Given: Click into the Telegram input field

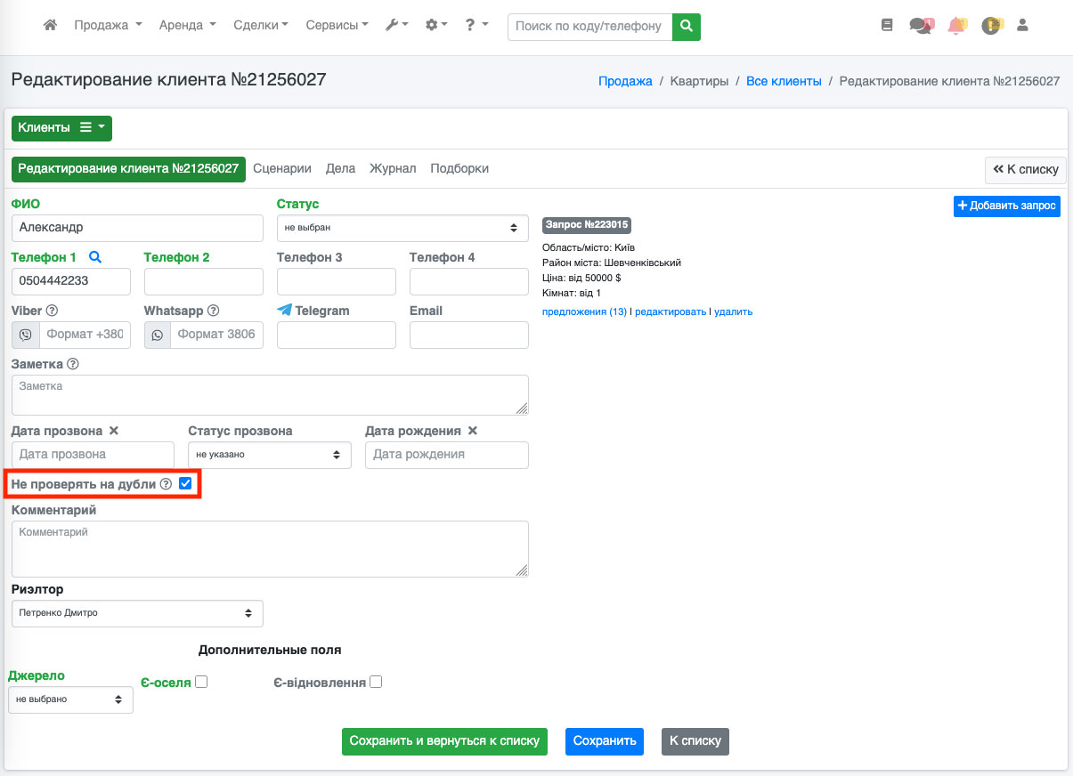Looking at the screenshot, I should (336, 335).
